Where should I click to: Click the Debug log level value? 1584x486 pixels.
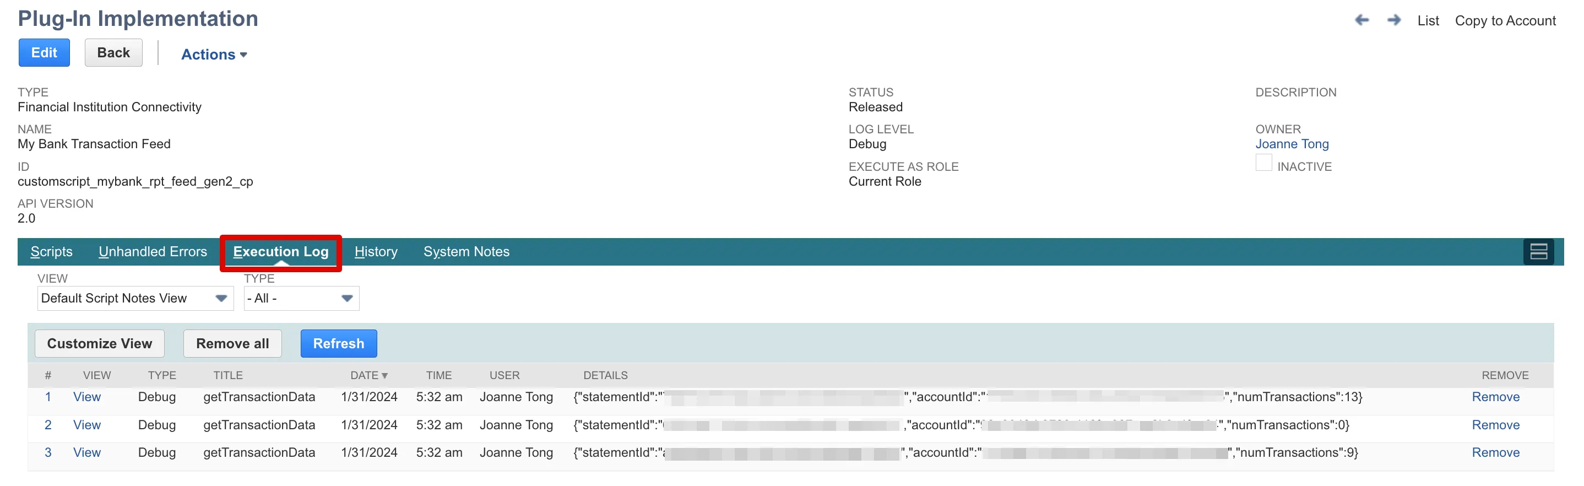[867, 144]
